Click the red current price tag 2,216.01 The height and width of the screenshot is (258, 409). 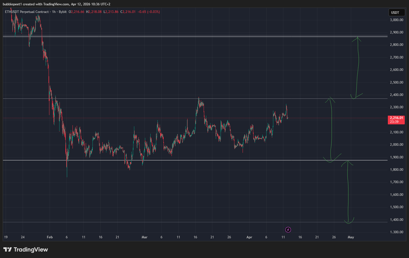396,120
